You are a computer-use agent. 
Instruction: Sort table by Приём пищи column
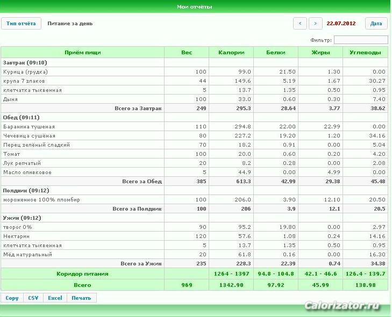point(82,53)
